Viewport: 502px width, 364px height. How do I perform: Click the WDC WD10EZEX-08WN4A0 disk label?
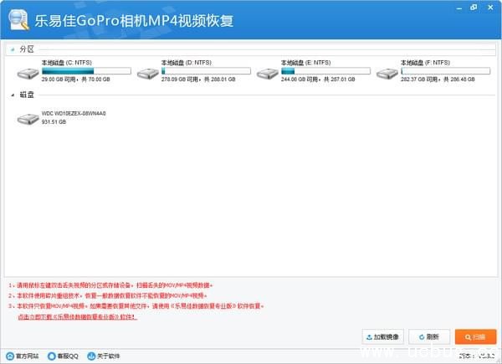(x=74, y=113)
